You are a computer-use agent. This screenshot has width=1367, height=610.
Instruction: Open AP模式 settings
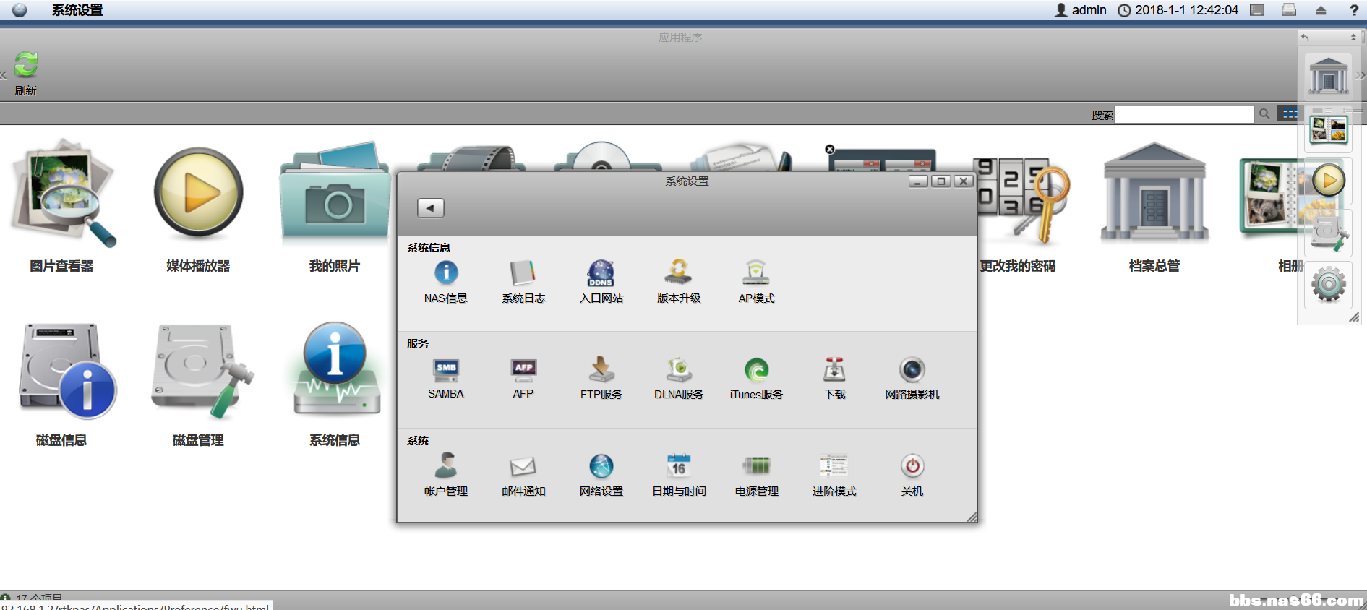coord(756,273)
